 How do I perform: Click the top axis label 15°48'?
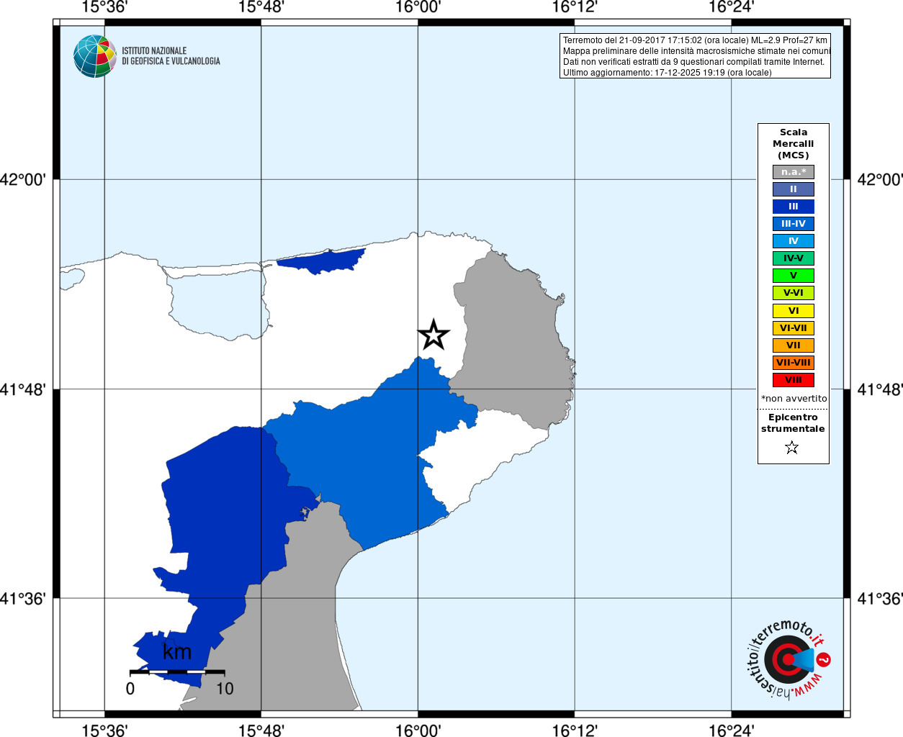[261, 7]
